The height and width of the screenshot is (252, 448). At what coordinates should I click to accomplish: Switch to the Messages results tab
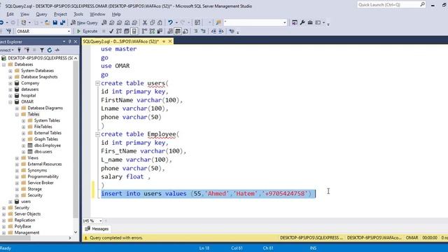coord(97,229)
